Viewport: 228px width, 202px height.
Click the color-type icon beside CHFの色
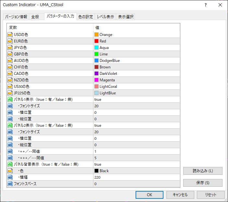[x=10, y=67]
